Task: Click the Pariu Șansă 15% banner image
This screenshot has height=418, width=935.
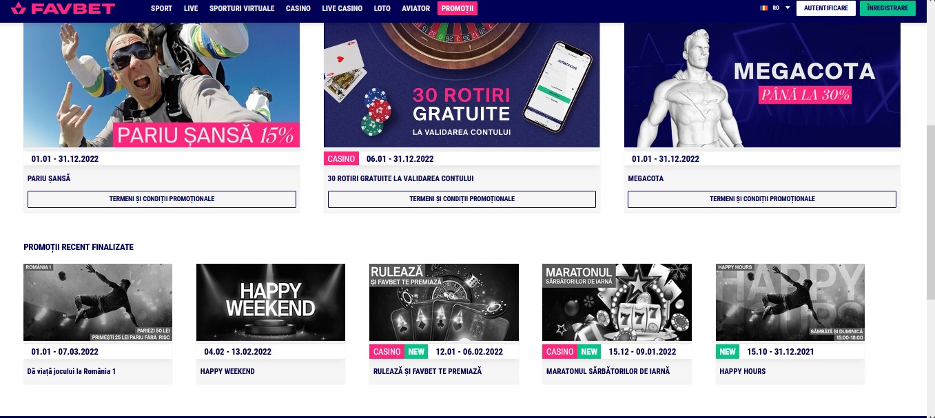Action: point(162,85)
